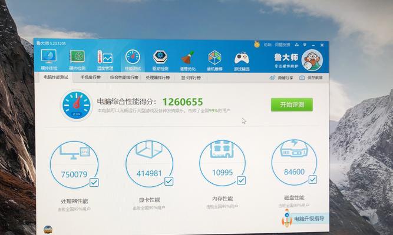Switch to the 显卡排行榜 tab
Viewport: 393px width, 235px height.
tap(191, 78)
